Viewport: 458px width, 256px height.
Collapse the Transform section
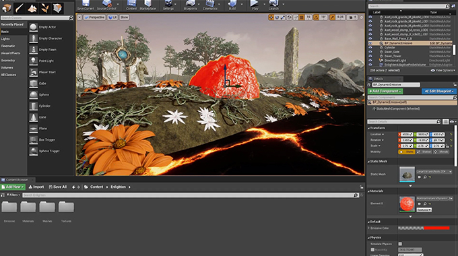(368, 128)
